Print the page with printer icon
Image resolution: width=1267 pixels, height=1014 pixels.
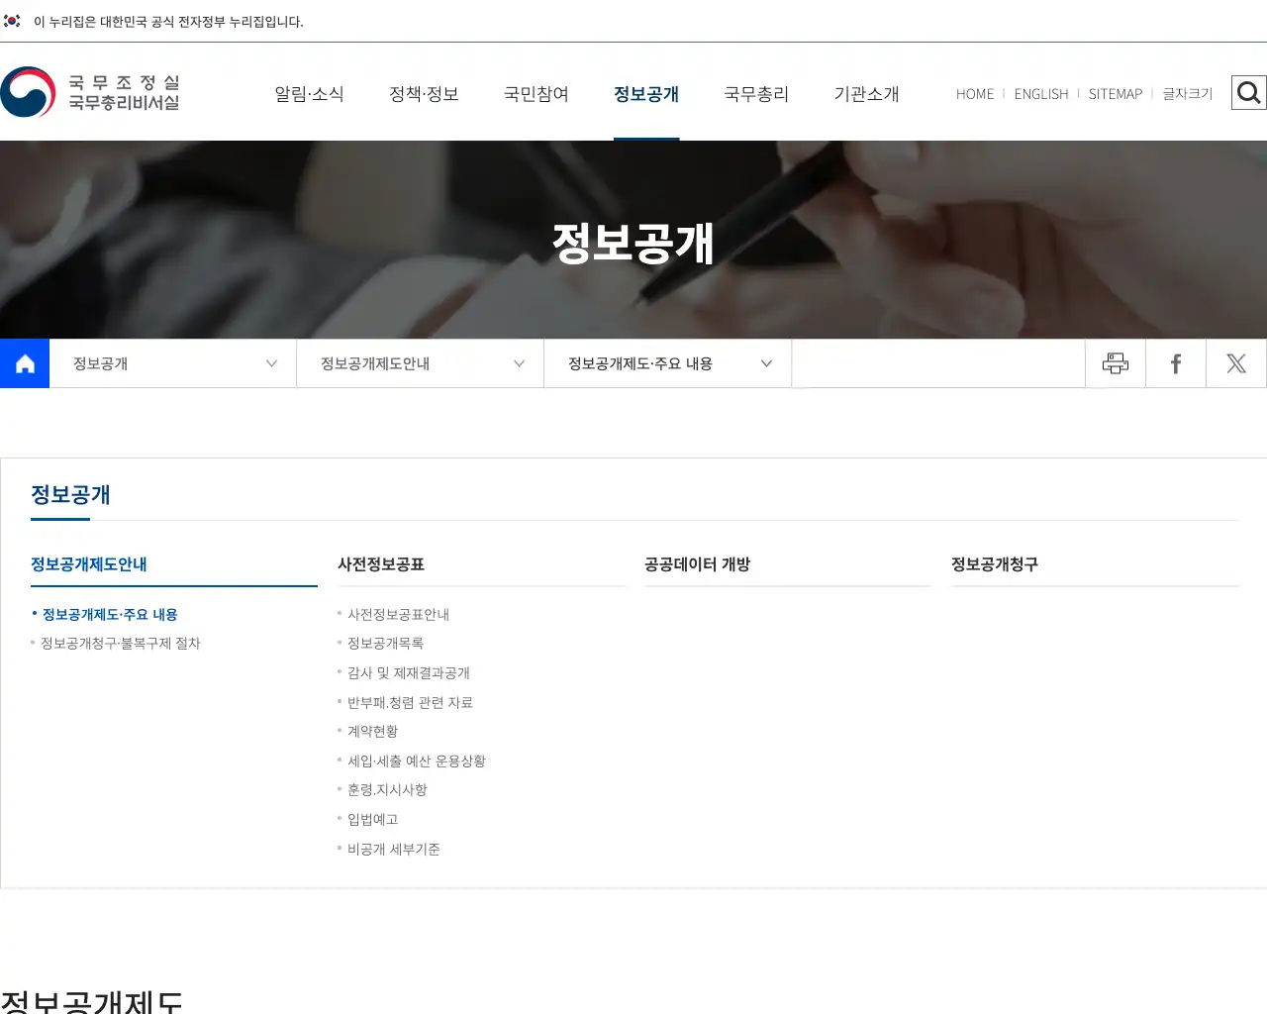pos(1116,363)
